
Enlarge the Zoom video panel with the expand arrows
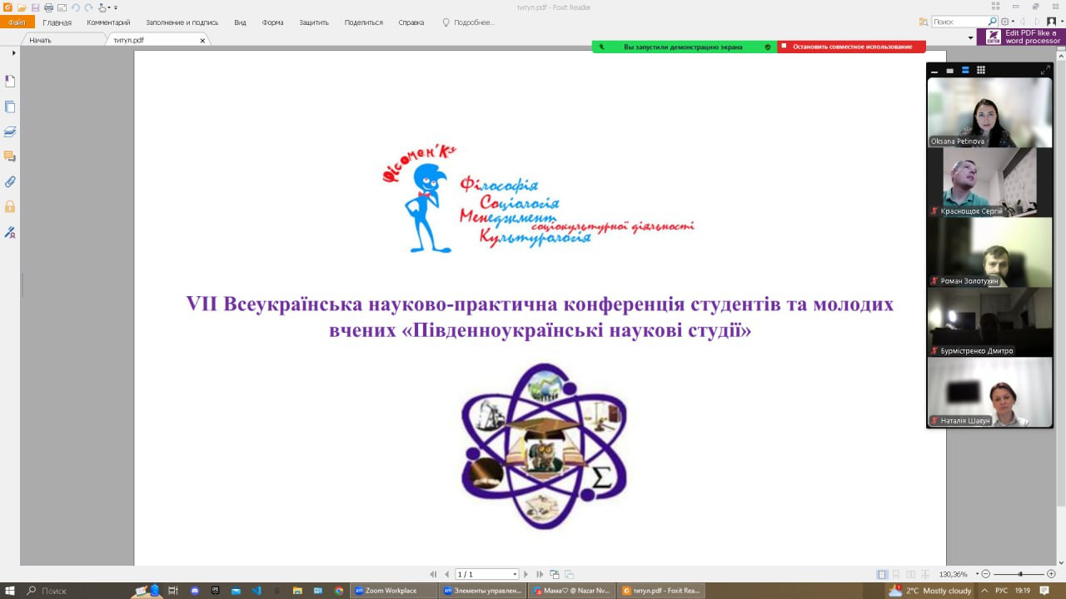coord(1045,71)
